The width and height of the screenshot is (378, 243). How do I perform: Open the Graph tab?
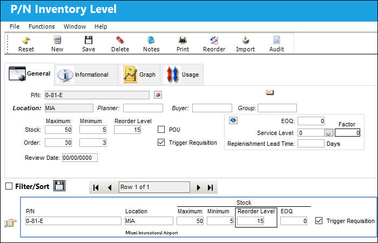click(x=139, y=75)
